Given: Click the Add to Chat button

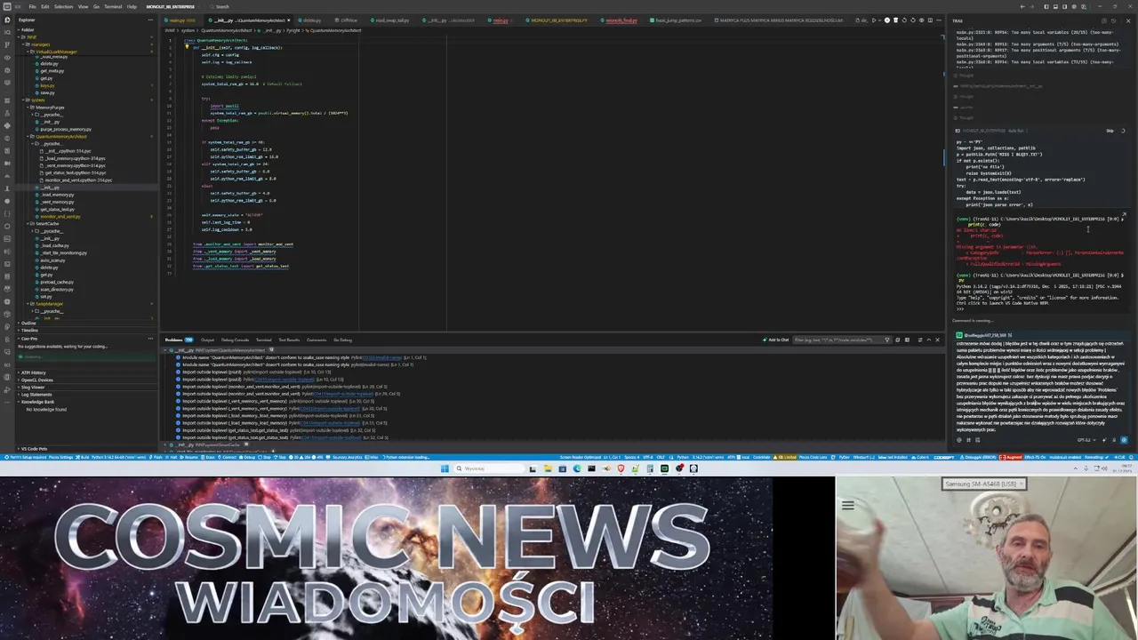Looking at the screenshot, I should tap(776, 340).
